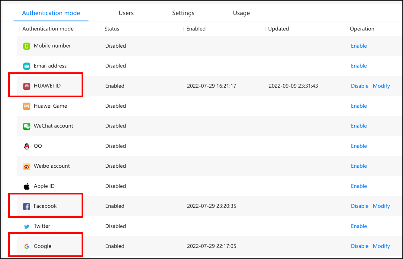Viewport: 403px width, 259px height.
Task: Click the Twitter bird icon
Action: [27, 226]
